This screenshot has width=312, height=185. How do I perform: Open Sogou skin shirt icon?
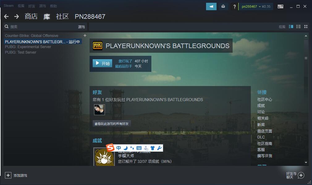click(x=153, y=148)
